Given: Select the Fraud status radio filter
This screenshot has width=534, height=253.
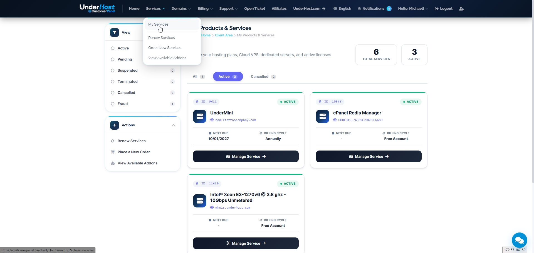Looking at the screenshot, I should click(x=113, y=104).
